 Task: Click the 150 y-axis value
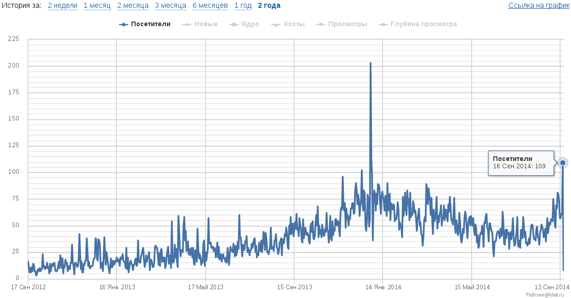click(14, 119)
